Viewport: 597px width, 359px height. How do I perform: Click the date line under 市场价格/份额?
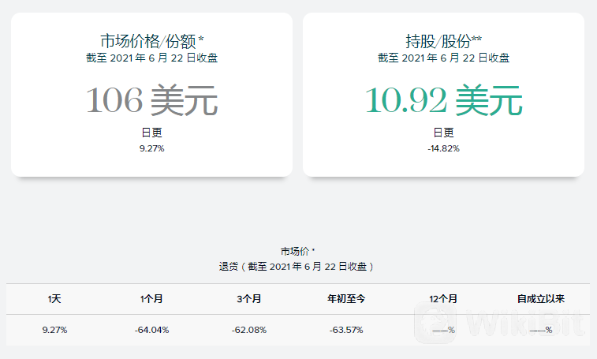[152, 58]
